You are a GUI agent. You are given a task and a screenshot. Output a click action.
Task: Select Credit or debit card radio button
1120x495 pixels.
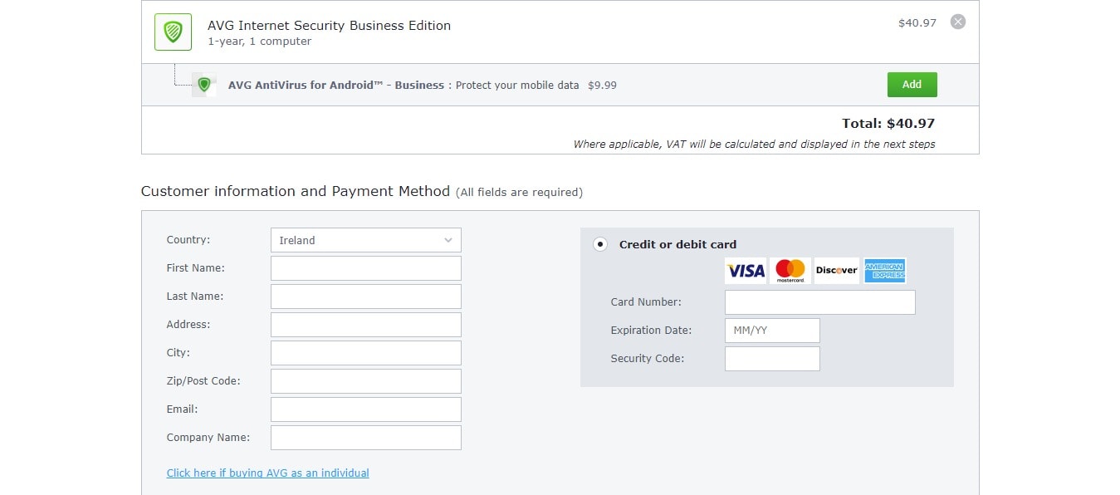tap(599, 244)
